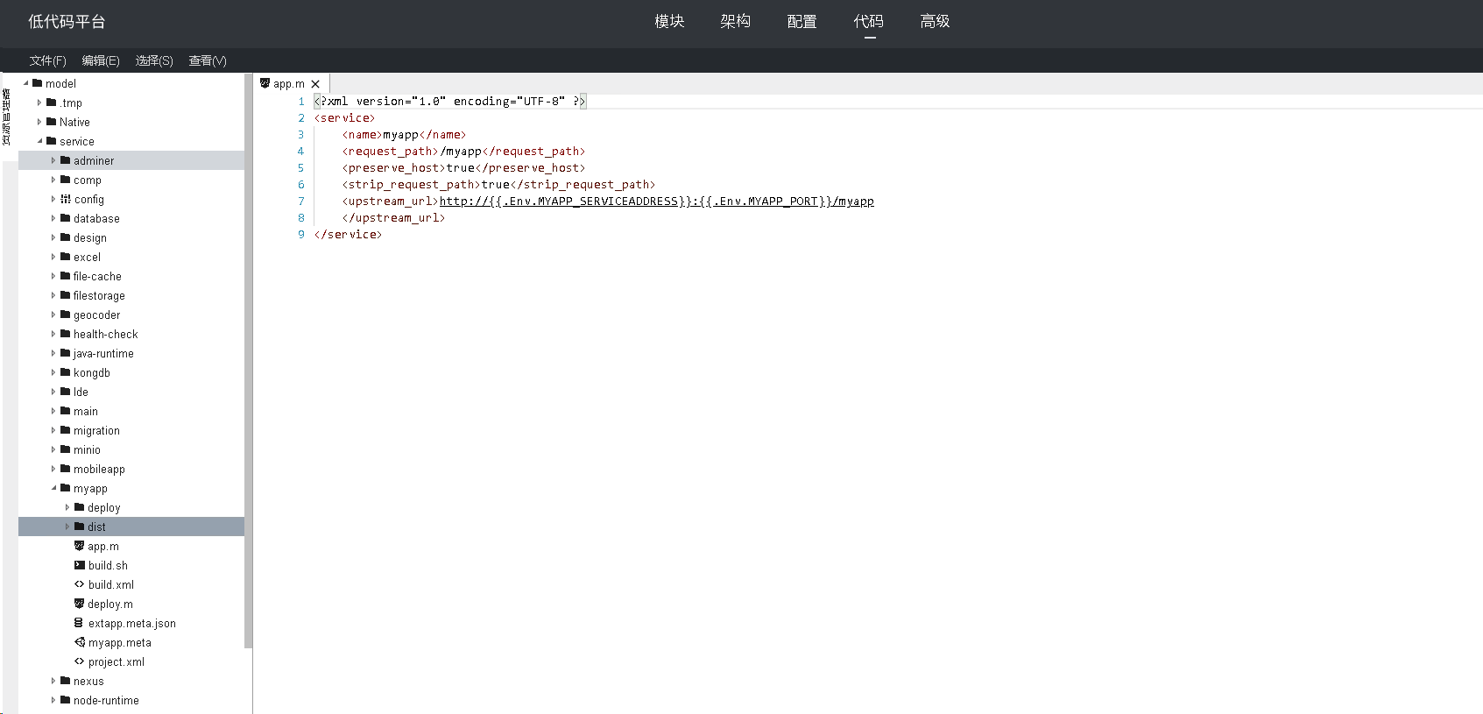Open the 文件(F) menu
Screen dimensions: 1483x714
47,60
